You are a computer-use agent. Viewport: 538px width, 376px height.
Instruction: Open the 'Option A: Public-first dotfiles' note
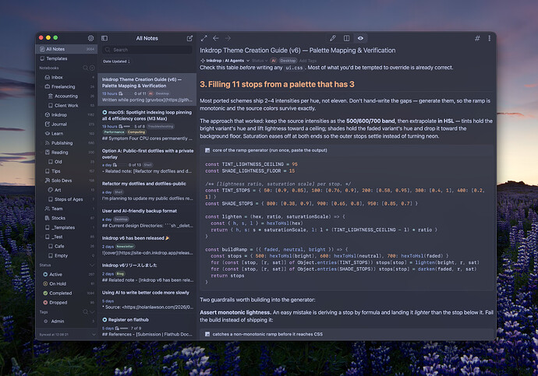pyautogui.click(x=147, y=161)
